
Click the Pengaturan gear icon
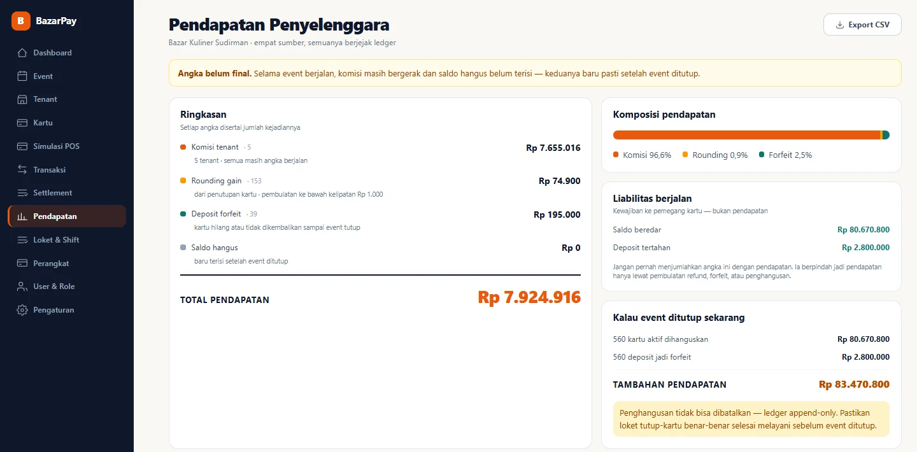point(22,310)
